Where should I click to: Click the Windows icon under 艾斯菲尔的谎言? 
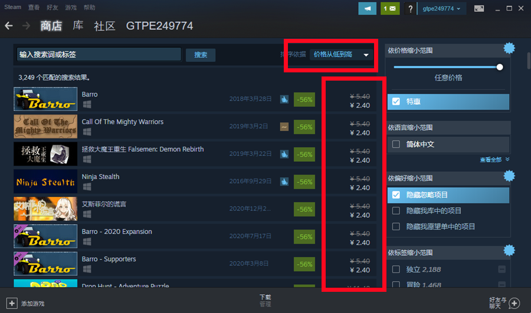(x=87, y=214)
